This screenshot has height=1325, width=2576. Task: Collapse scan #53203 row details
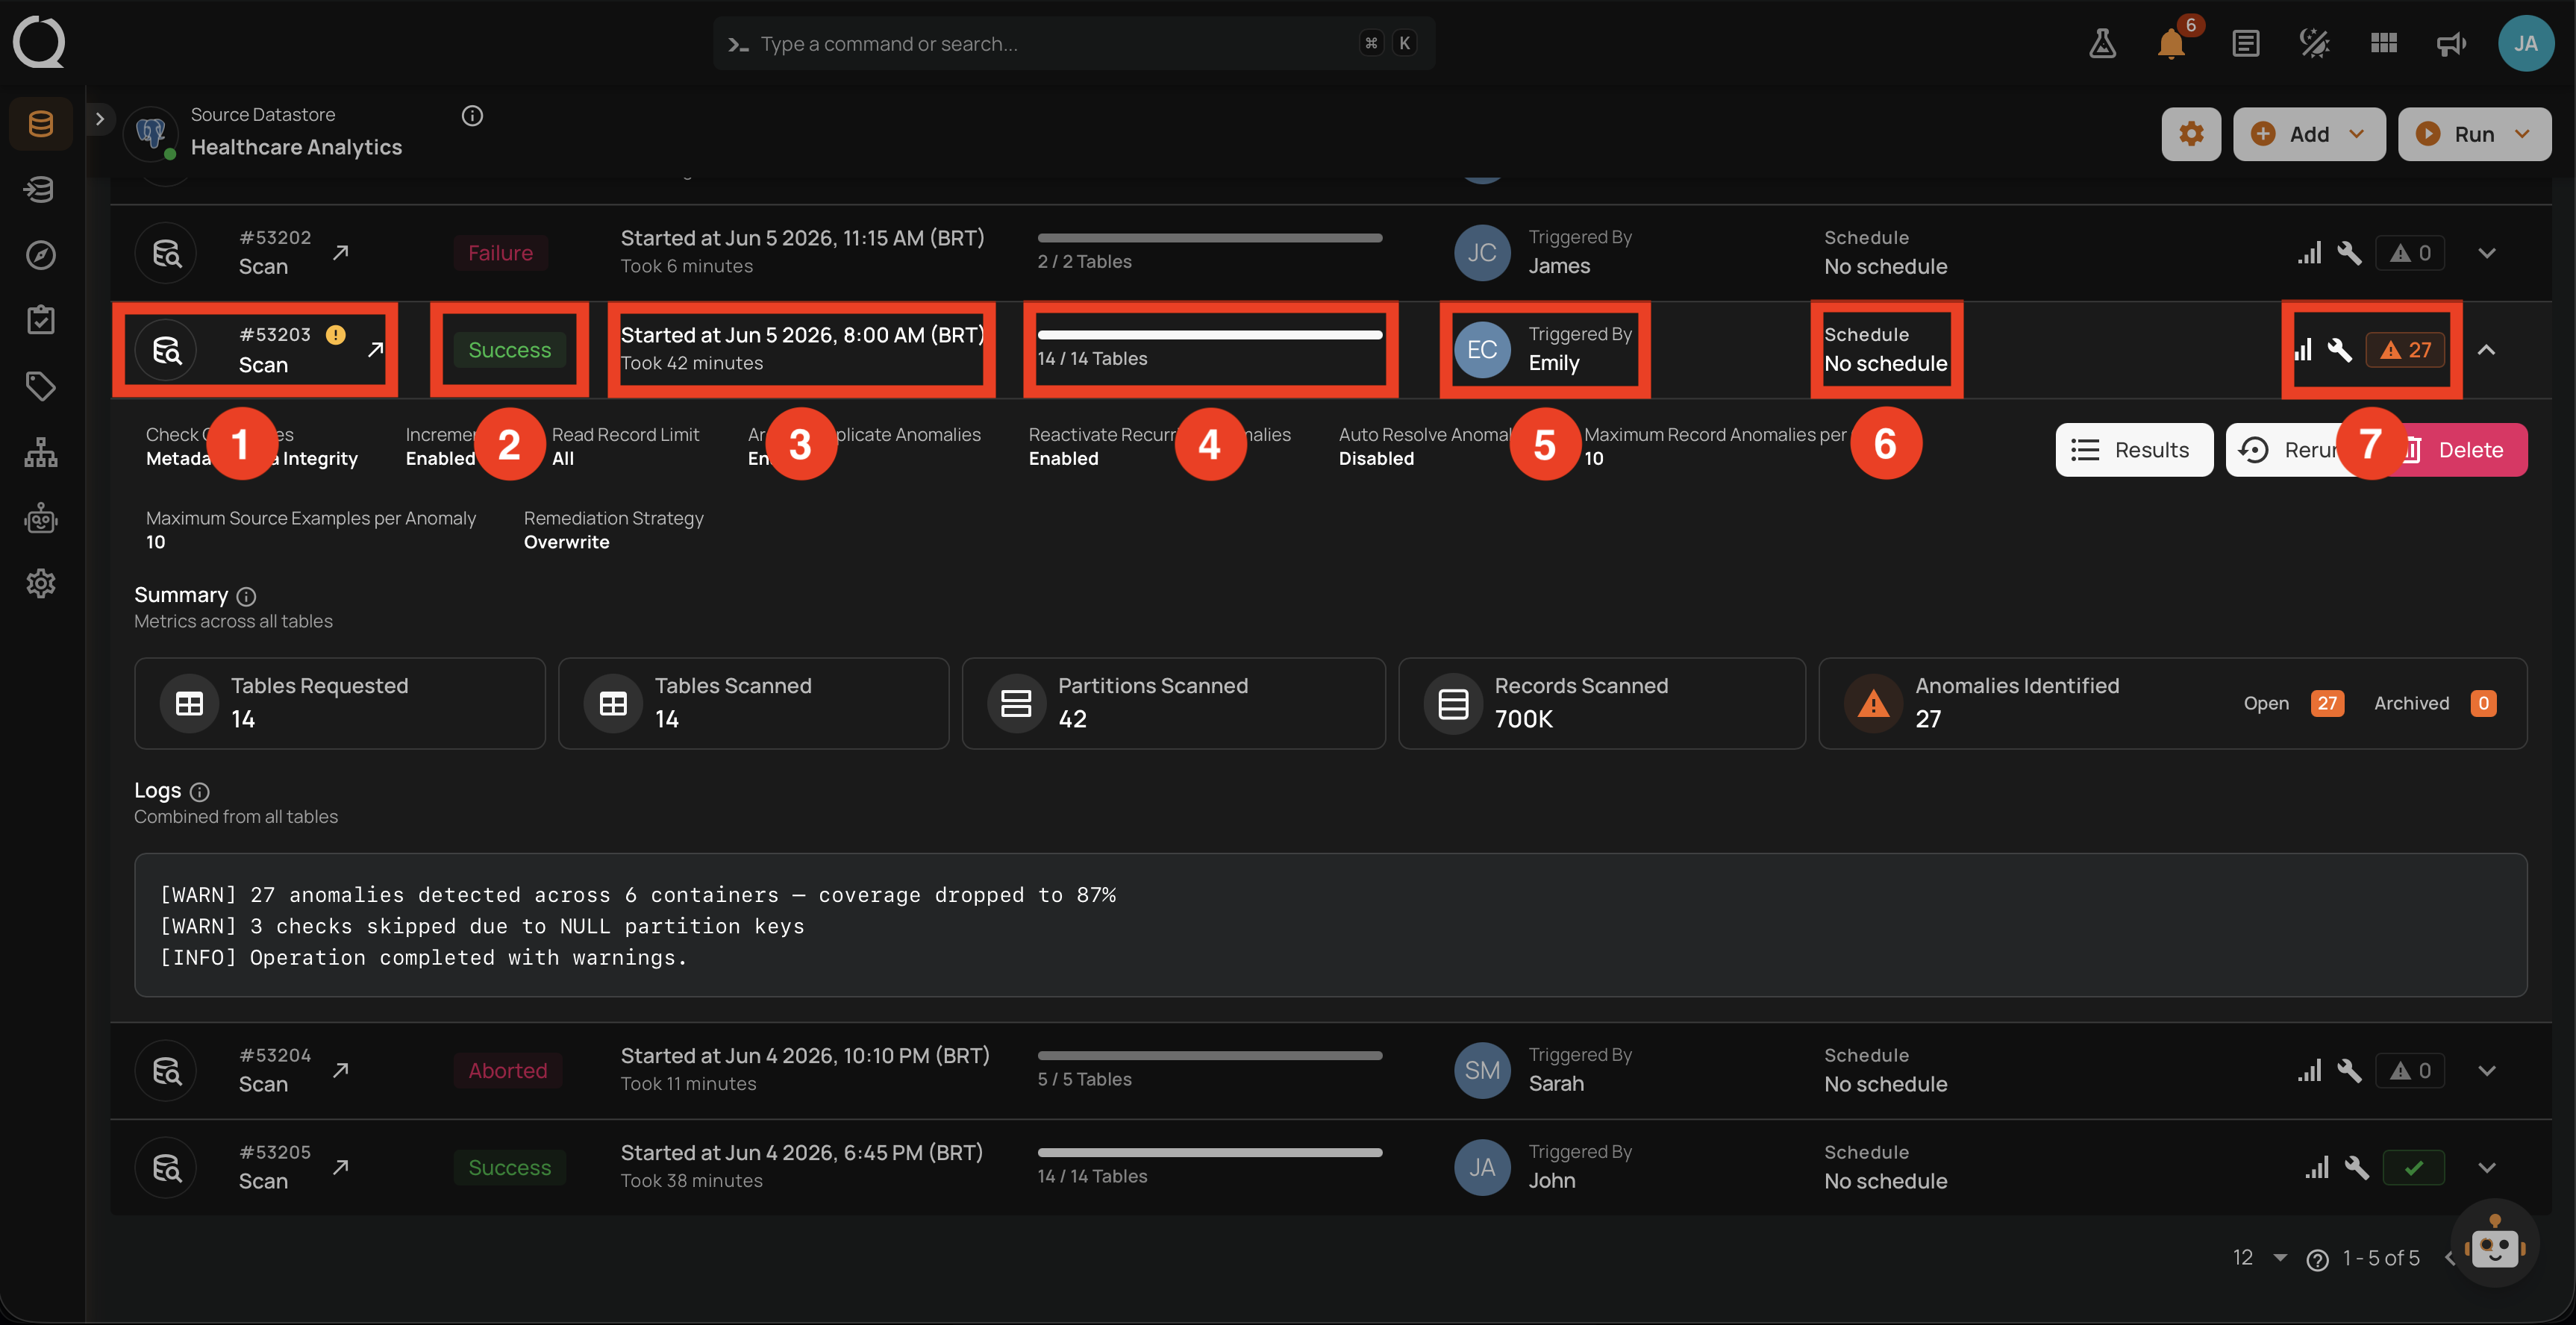[x=2487, y=350]
